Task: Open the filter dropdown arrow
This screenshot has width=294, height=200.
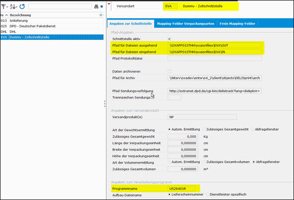Action: tap(8, 7)
